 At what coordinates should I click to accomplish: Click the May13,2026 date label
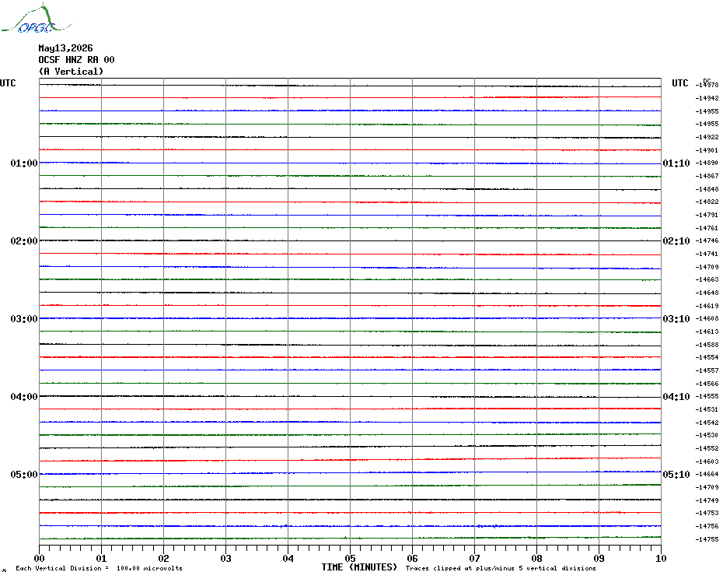pos(65,48)
